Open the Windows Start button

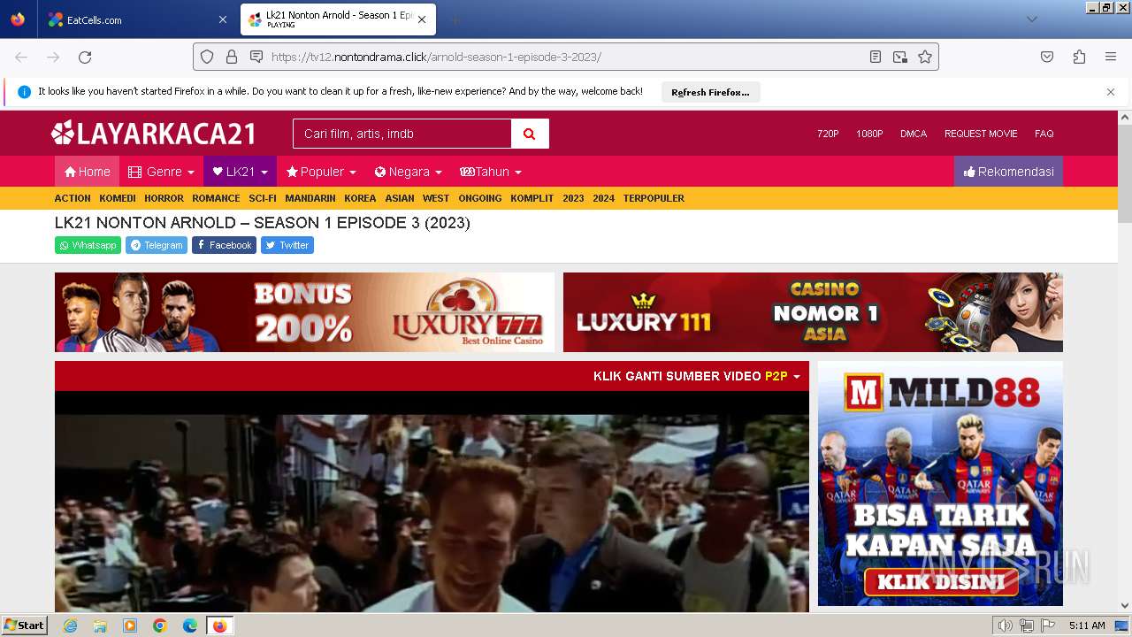(24, 625)
